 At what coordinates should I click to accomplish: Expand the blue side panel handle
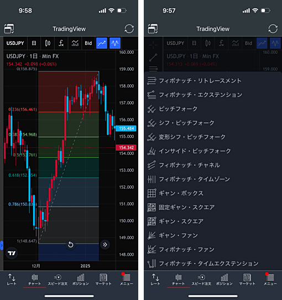[x=2, y=245]
